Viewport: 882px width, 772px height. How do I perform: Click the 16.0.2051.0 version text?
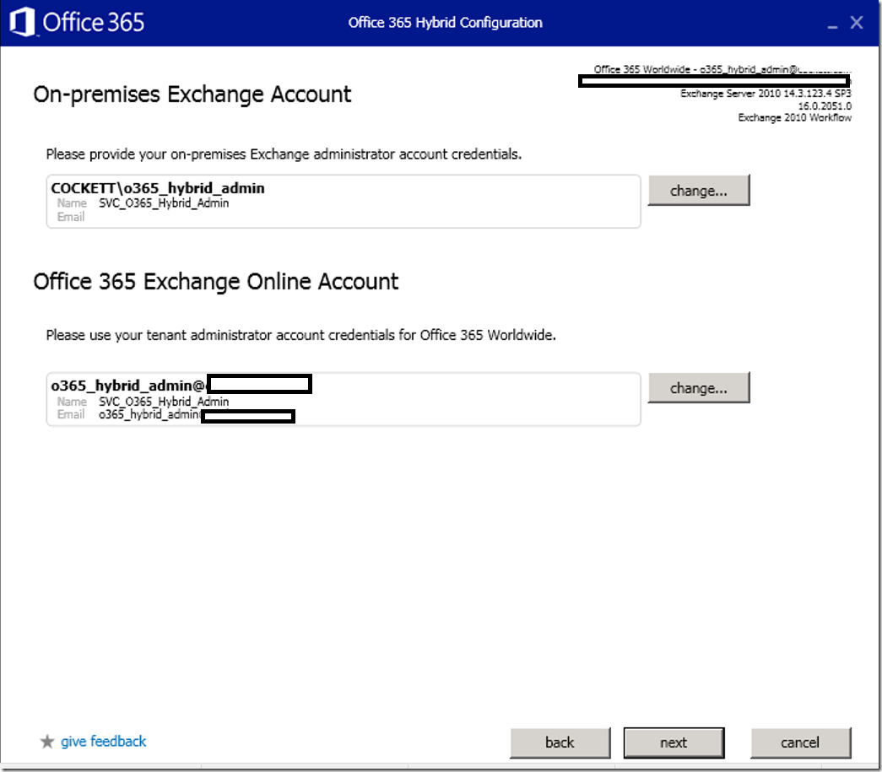(x=825, y=105)
